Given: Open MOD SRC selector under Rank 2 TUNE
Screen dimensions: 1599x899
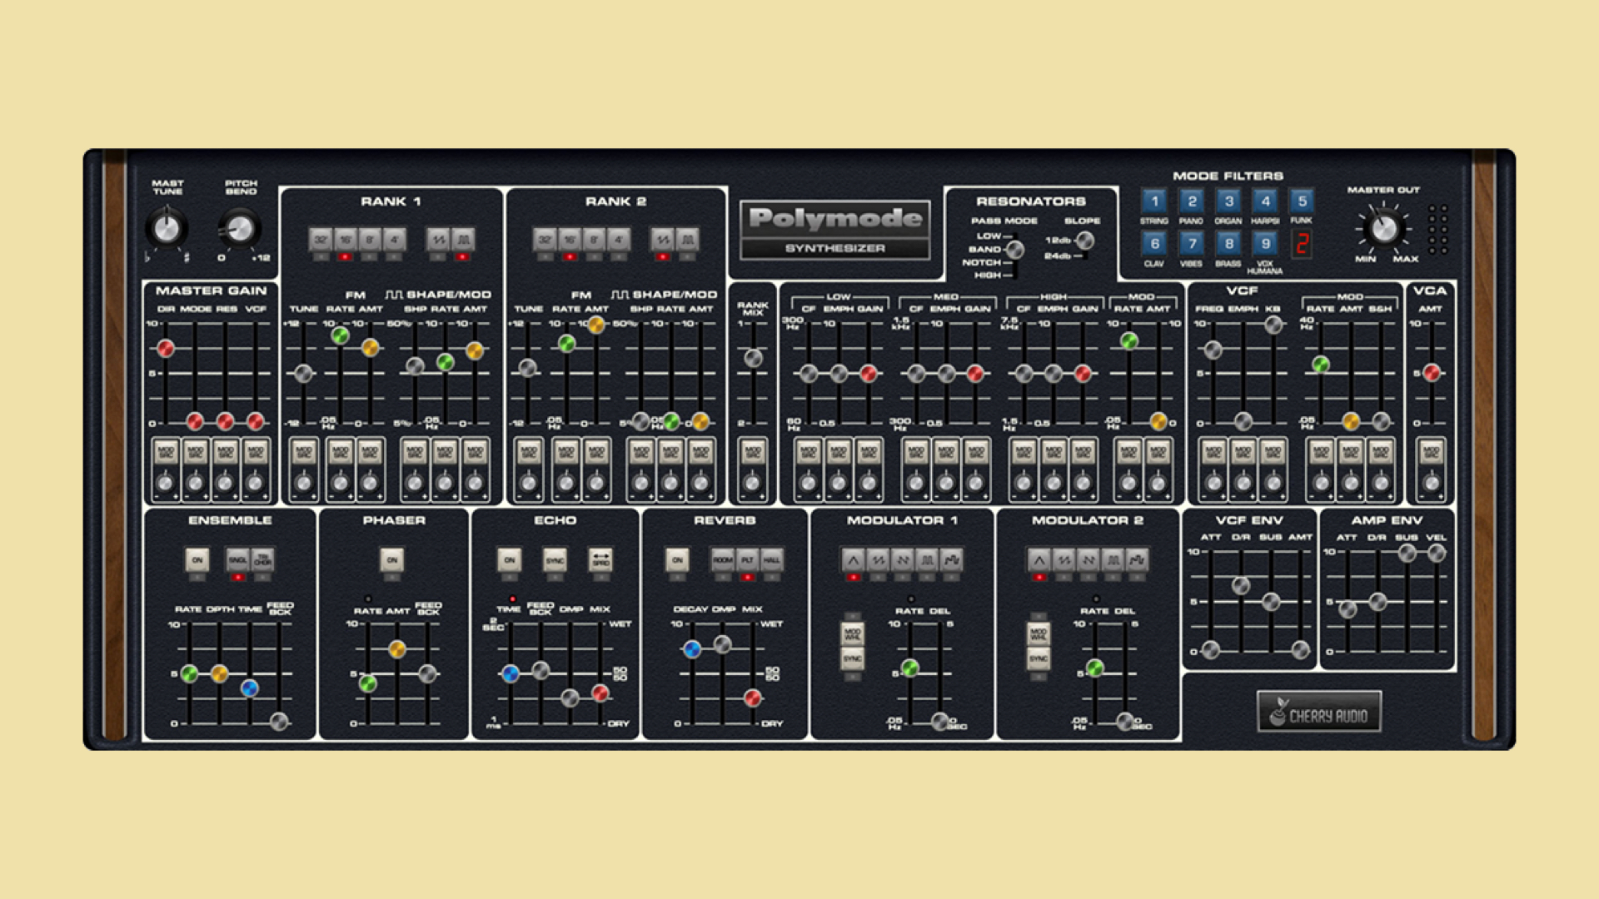Looking at the screenshot, I should point(528,452).
